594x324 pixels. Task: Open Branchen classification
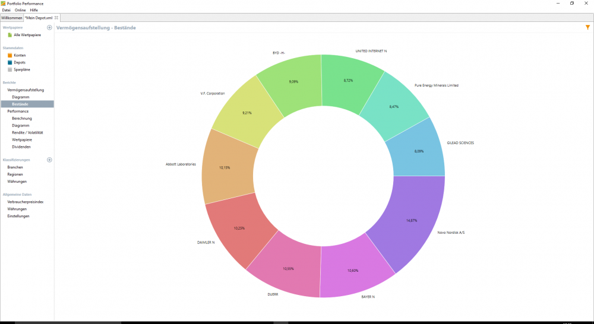click(15, 167)
